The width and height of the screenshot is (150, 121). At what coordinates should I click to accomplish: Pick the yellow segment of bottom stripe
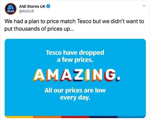pos(19,117)
